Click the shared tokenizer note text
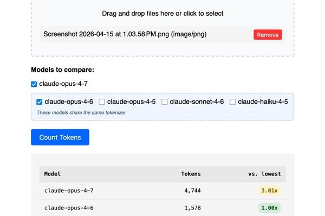This screenshot has height=216, width=325. pyautogui.click(x=81, y=113)
